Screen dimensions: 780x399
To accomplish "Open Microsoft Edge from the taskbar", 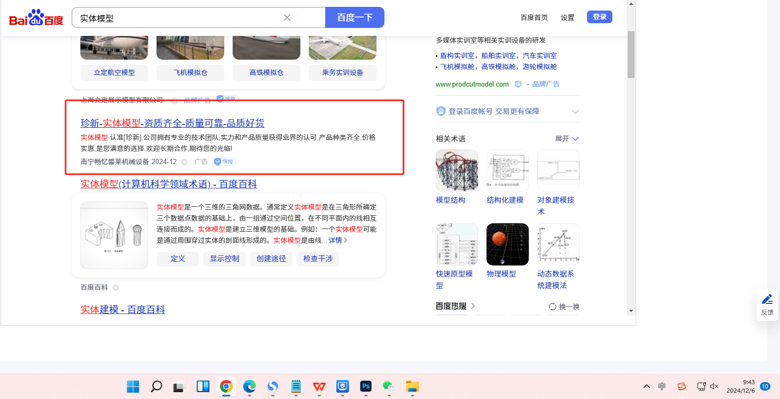I will 250,386.
